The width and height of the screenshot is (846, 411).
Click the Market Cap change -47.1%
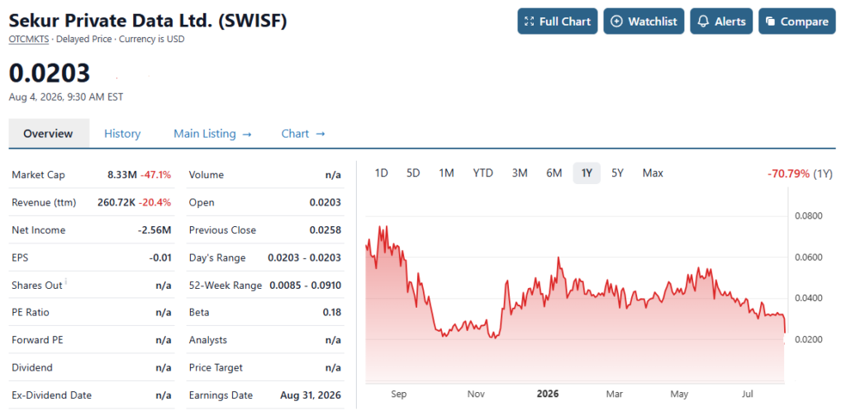tap(155, 174)
